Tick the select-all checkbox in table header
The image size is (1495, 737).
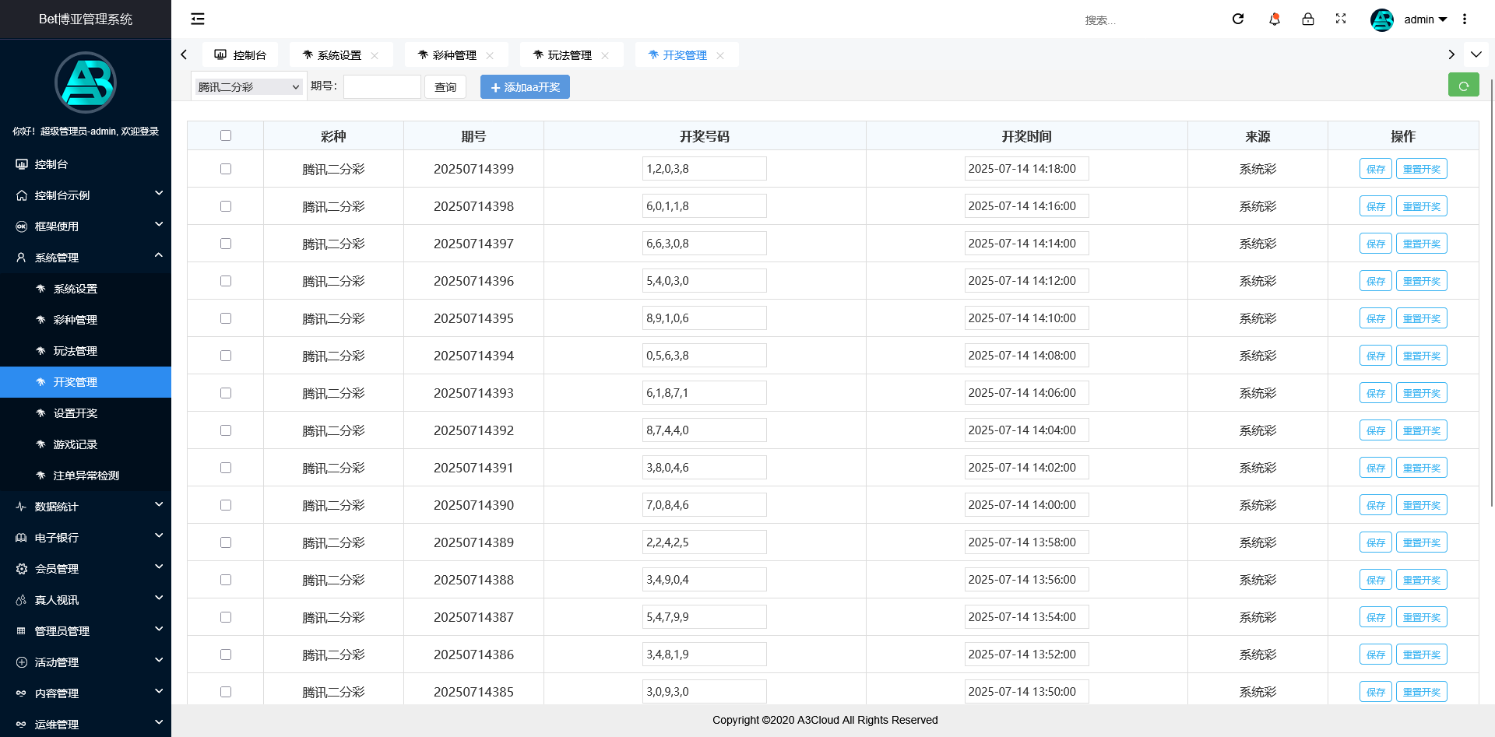pos(226,135)
